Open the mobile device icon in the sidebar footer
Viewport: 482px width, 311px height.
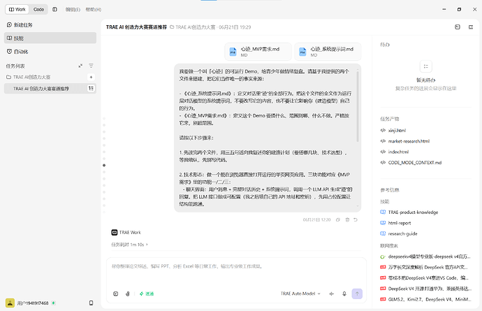click(91, 303)
